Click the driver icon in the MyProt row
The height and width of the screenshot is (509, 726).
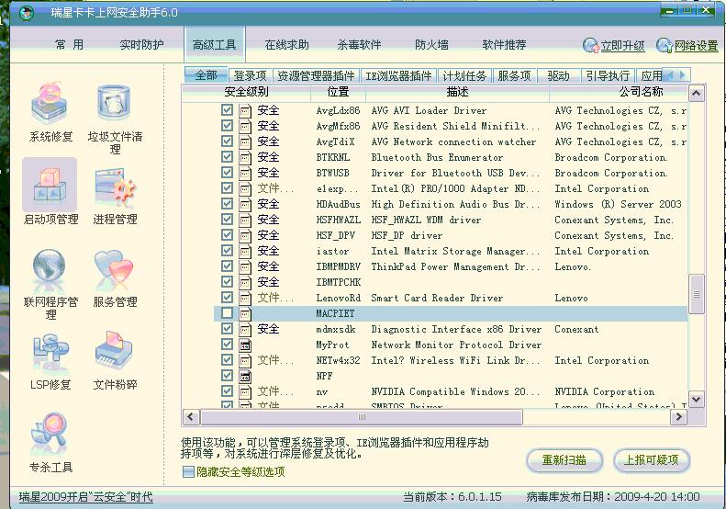[245, 345]
